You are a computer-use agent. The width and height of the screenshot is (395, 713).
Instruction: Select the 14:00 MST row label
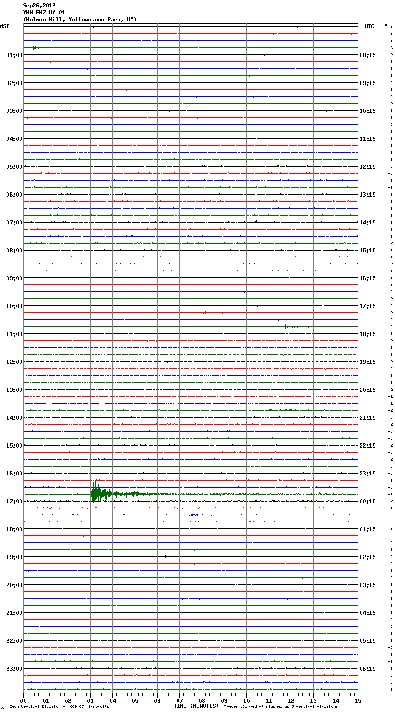[x=14, y=418]
